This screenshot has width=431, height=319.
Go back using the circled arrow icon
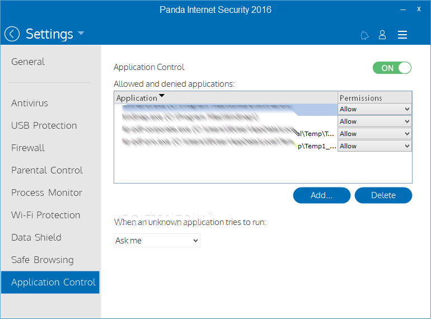click(x=12, y=34)
